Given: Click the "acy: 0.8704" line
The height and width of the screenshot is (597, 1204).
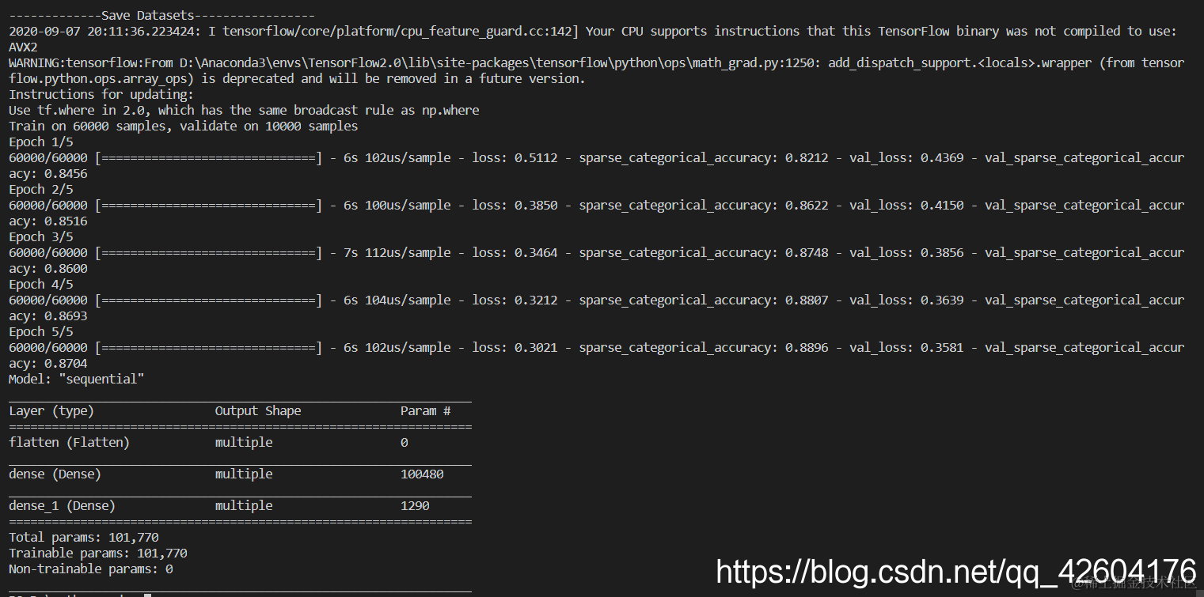Looking at the screenshot, I should point(48,364).
